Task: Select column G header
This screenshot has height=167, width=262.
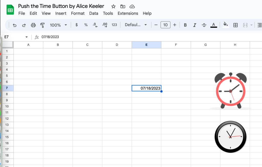Action: click(205, 45)
